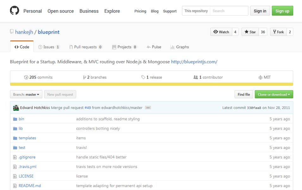The width and height of the screenshot is (302, 190).
Task: Open the hankejh owner link
Action: click(x=24, y=32)
